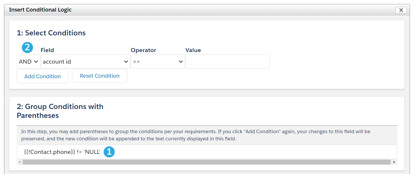Viewport: 414px width, 174px height.
Task: Click the Insert Conditional Logic title bar
Action: coord(173,10)
